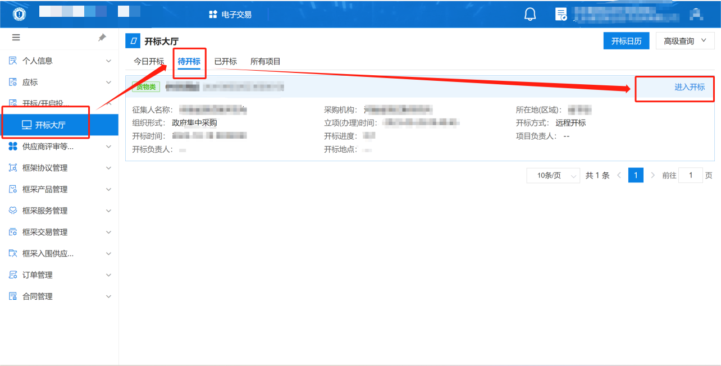
Task: Click the user avatar icon
Action: click(696, 14)
